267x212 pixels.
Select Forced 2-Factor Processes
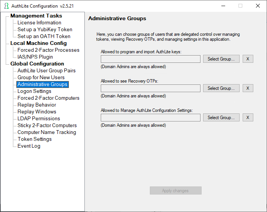pyautogui.click(x=48, y=50)
